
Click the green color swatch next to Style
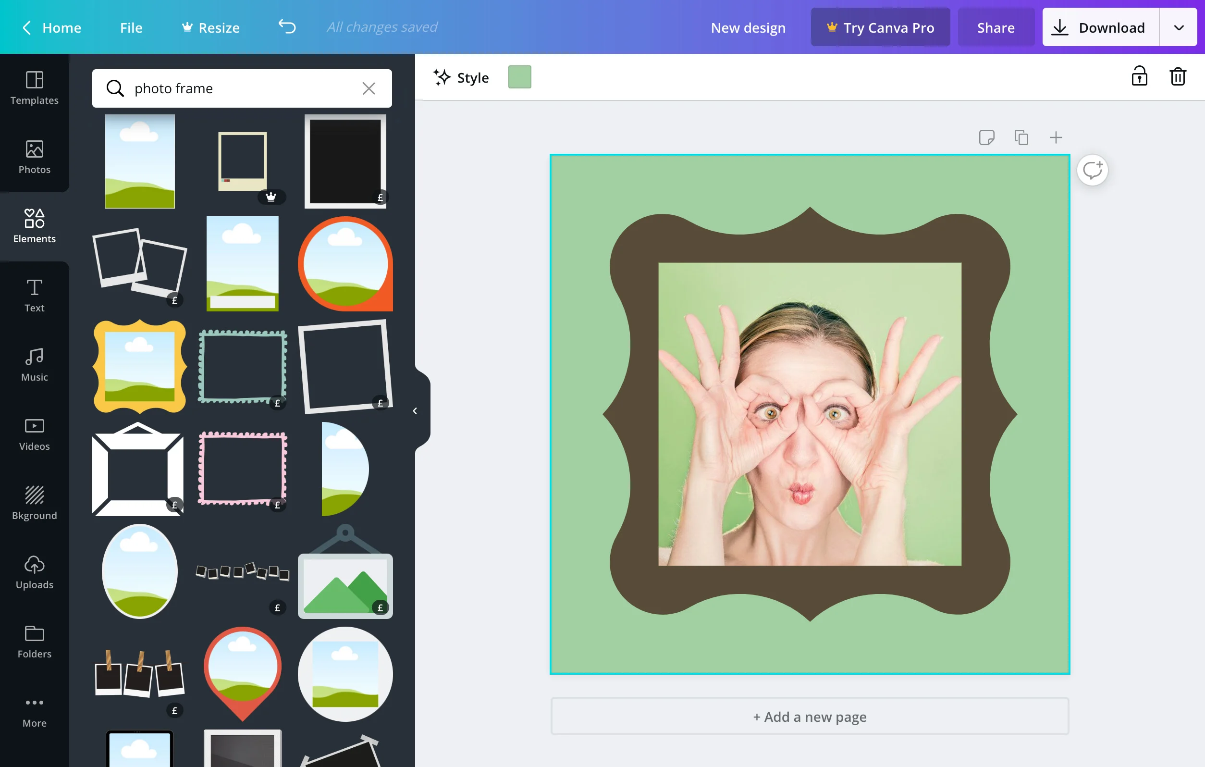[x=519, y=77]
